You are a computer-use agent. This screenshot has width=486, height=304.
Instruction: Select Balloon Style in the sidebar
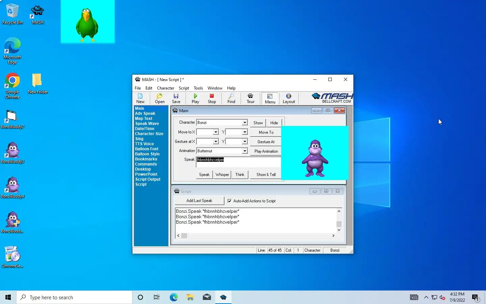(147, 154)
